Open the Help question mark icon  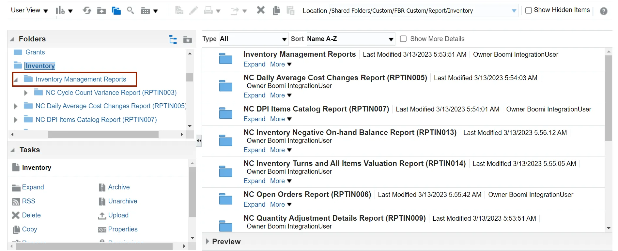[x=603, y=11]
